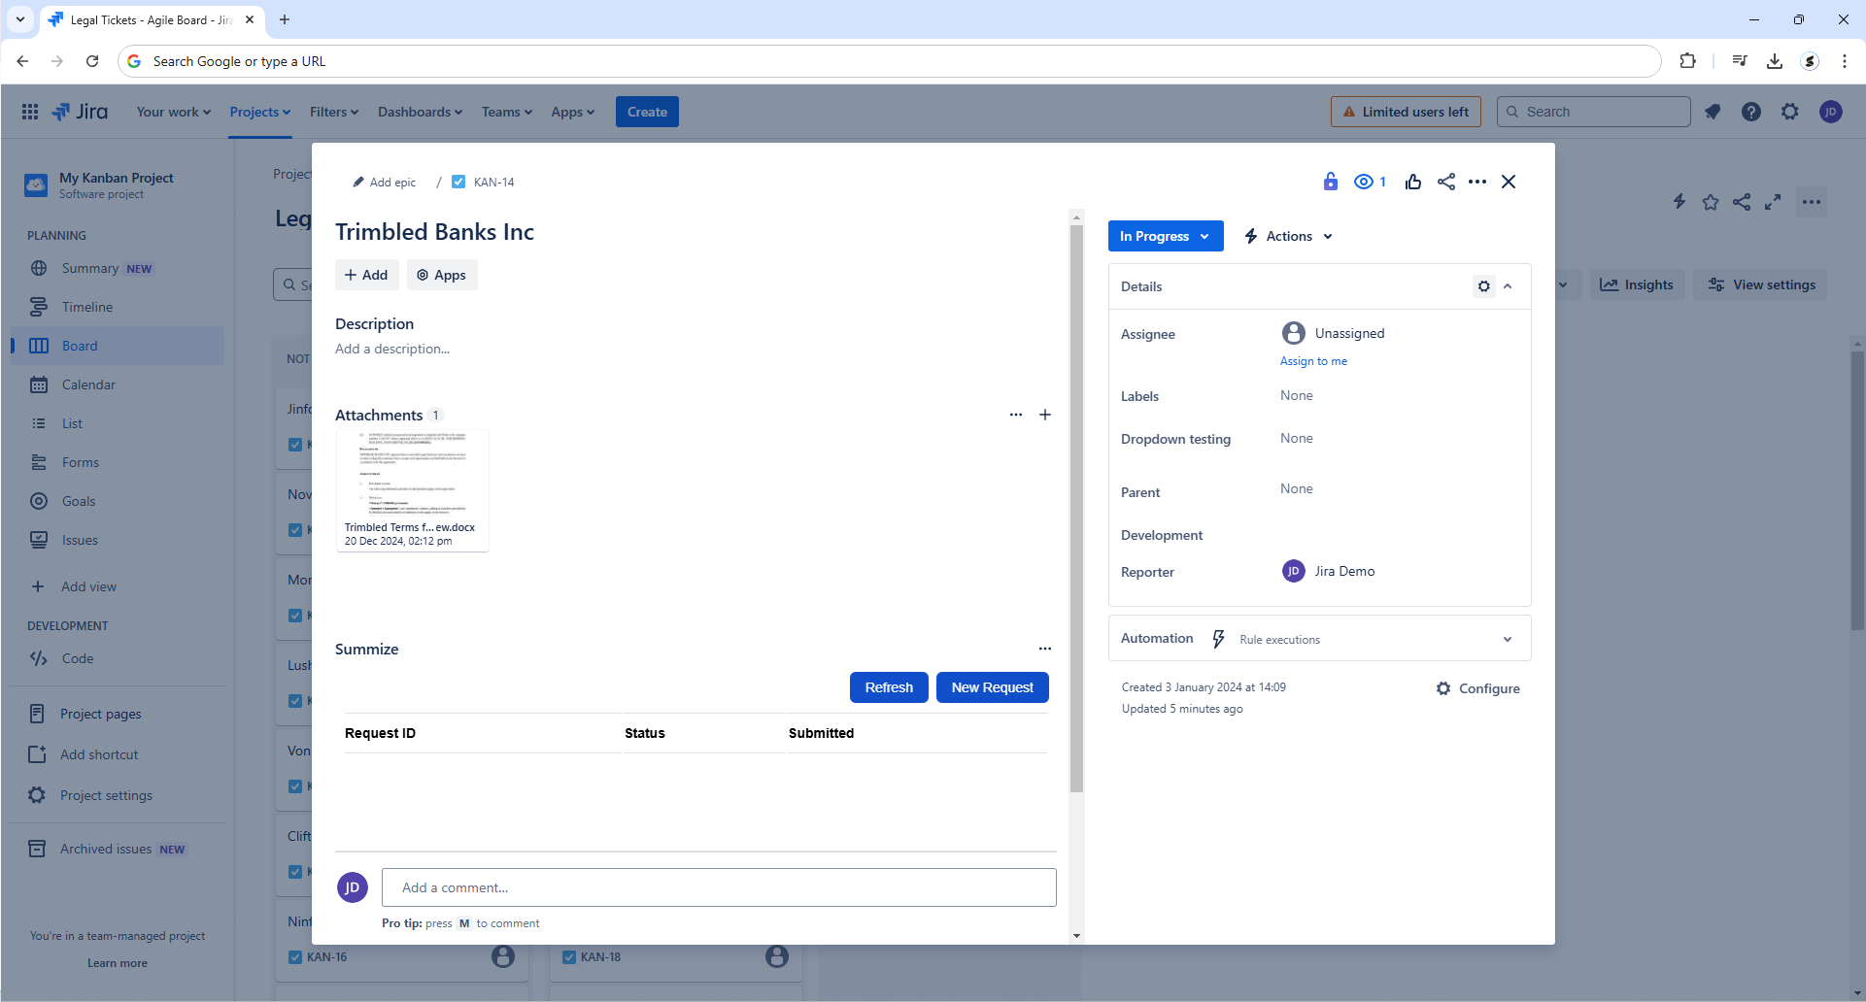Open the Your work menu

coord(174,112)
